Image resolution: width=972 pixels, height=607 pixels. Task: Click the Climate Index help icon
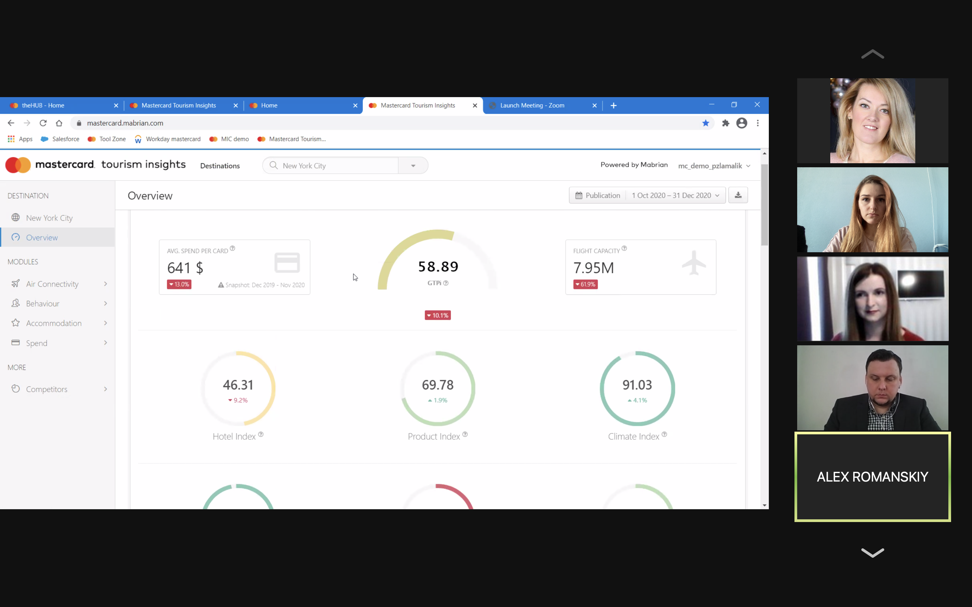tap(664, 434)
